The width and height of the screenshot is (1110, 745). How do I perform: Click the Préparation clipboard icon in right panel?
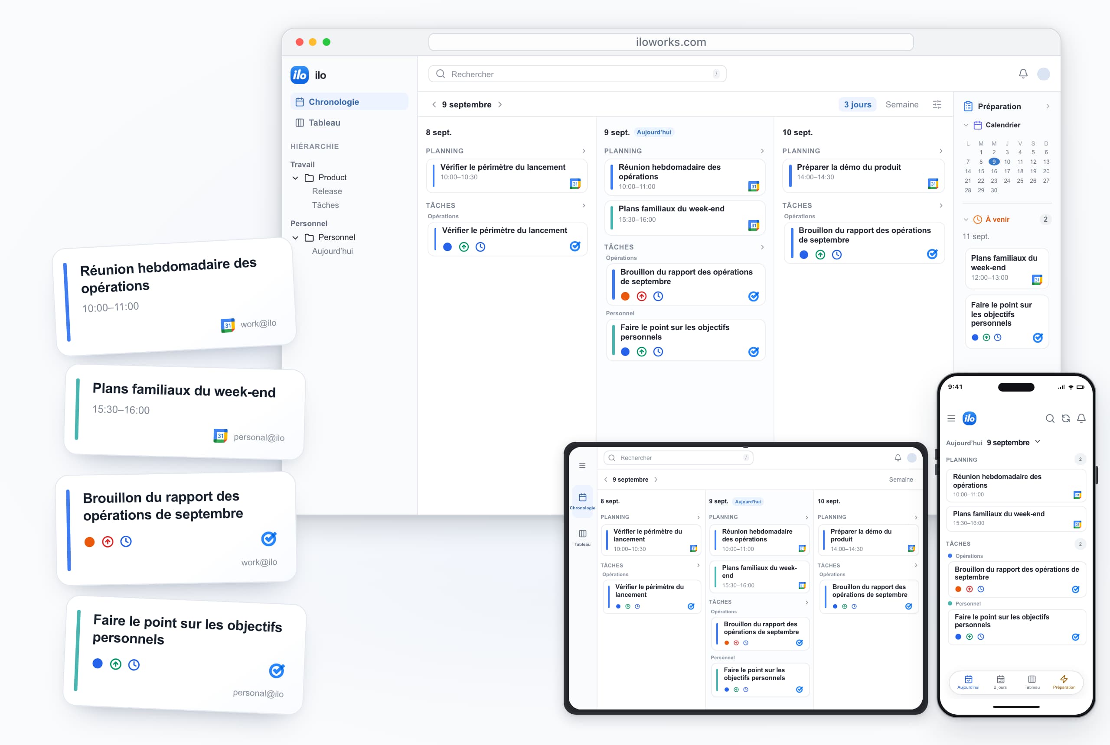[968, 107]
